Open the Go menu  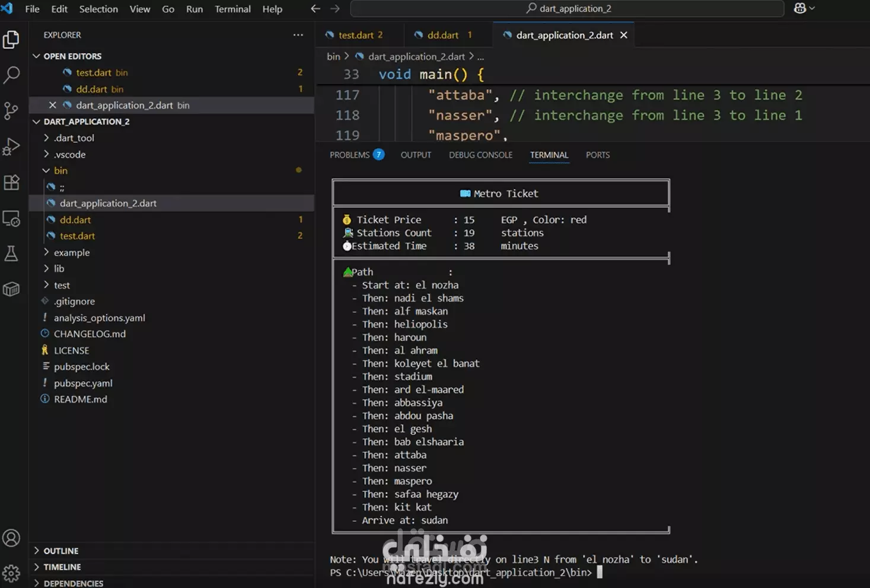(168, 9)
